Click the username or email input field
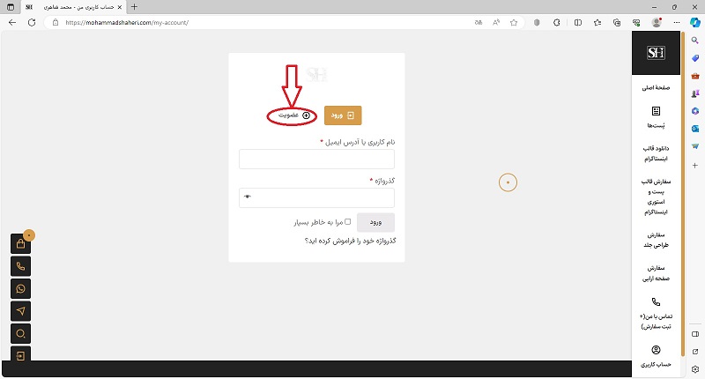 (316, 160)
